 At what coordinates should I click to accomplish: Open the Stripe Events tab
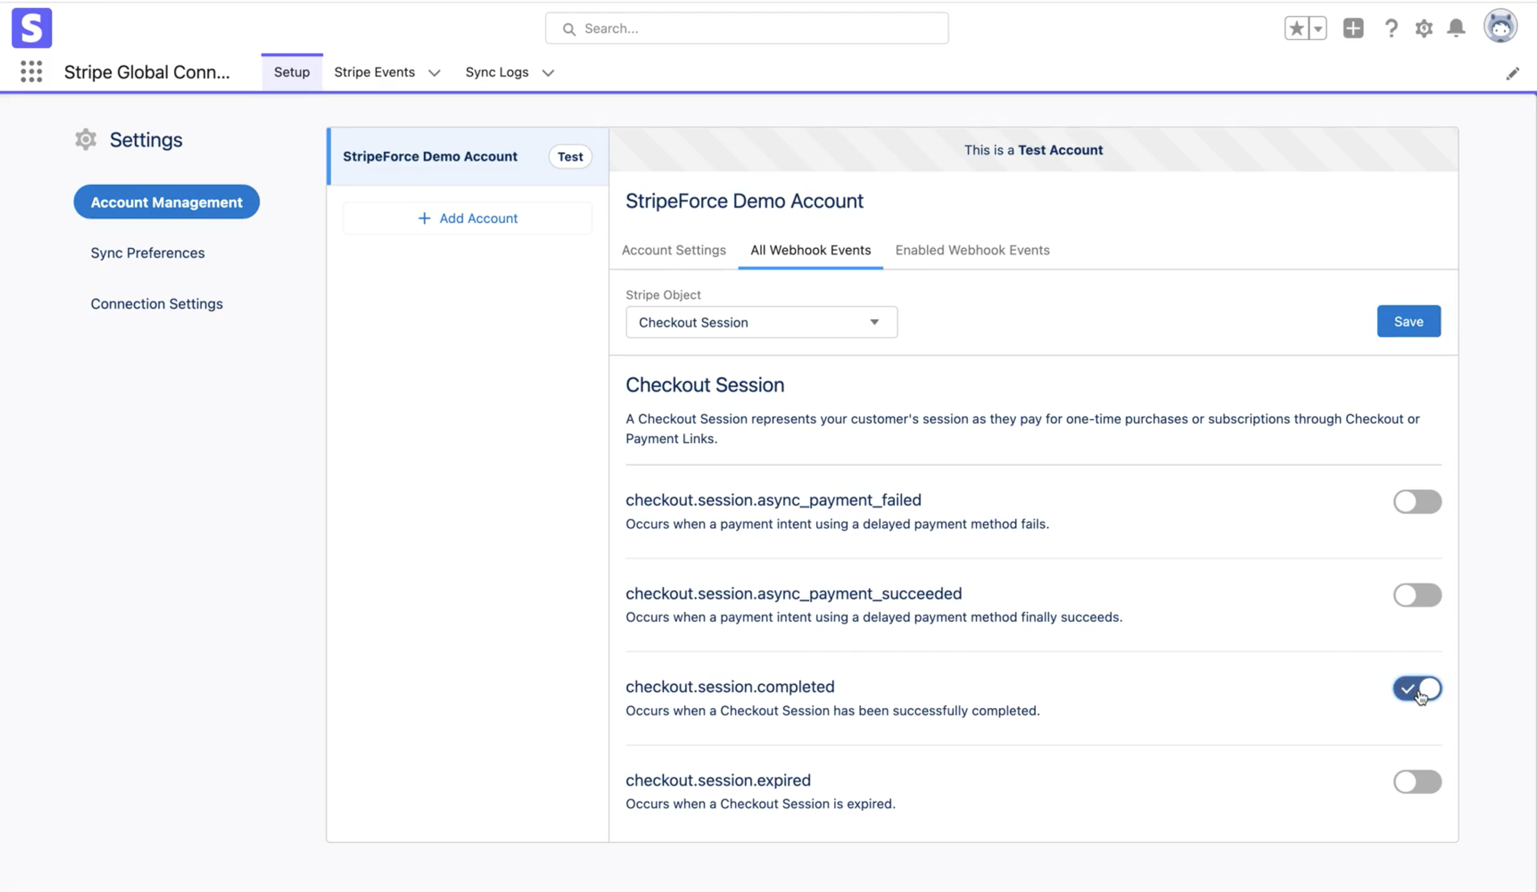pyautogui.click(x=374, y=72)
